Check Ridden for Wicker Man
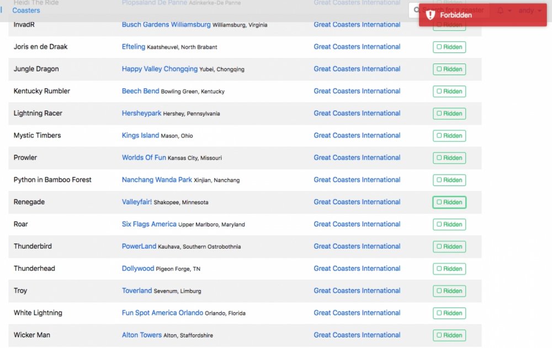 pos(449,335)
